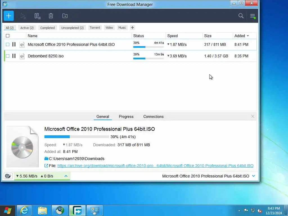Open the archive.org file URL link
Viewport: 288px width, 216px height.
point(155,166)
